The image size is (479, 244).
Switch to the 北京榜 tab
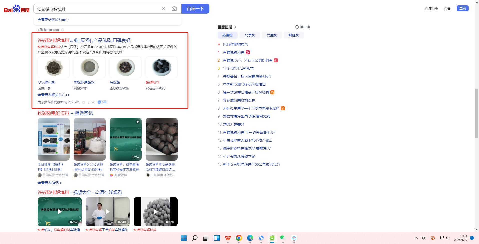click(x=250, y=35)
